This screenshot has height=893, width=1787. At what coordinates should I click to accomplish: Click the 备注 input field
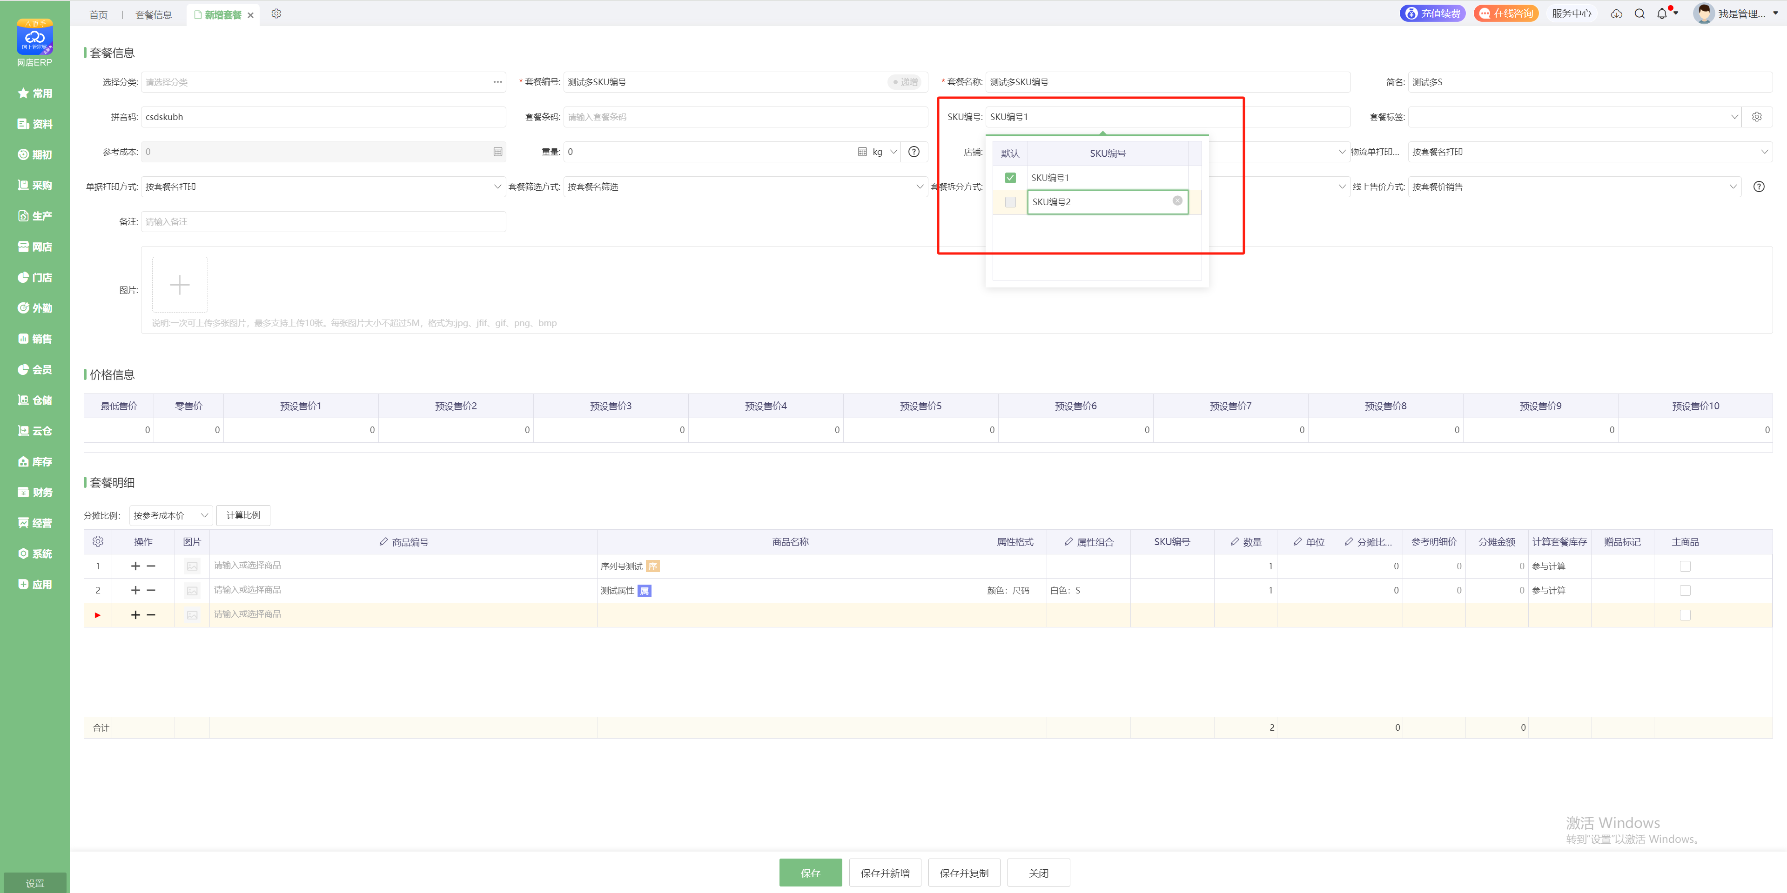(x=323, y=222)
